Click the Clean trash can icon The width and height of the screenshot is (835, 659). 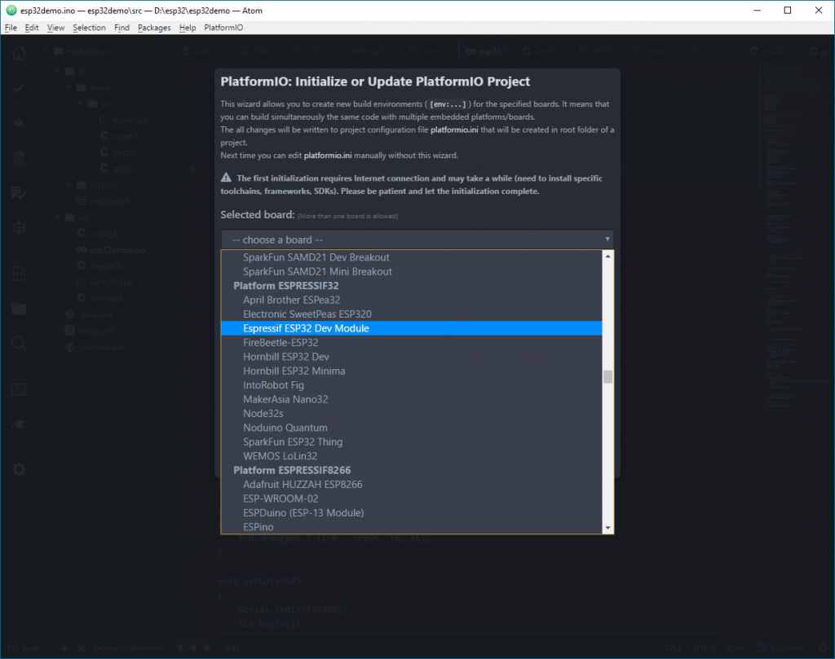pos(19,158)
